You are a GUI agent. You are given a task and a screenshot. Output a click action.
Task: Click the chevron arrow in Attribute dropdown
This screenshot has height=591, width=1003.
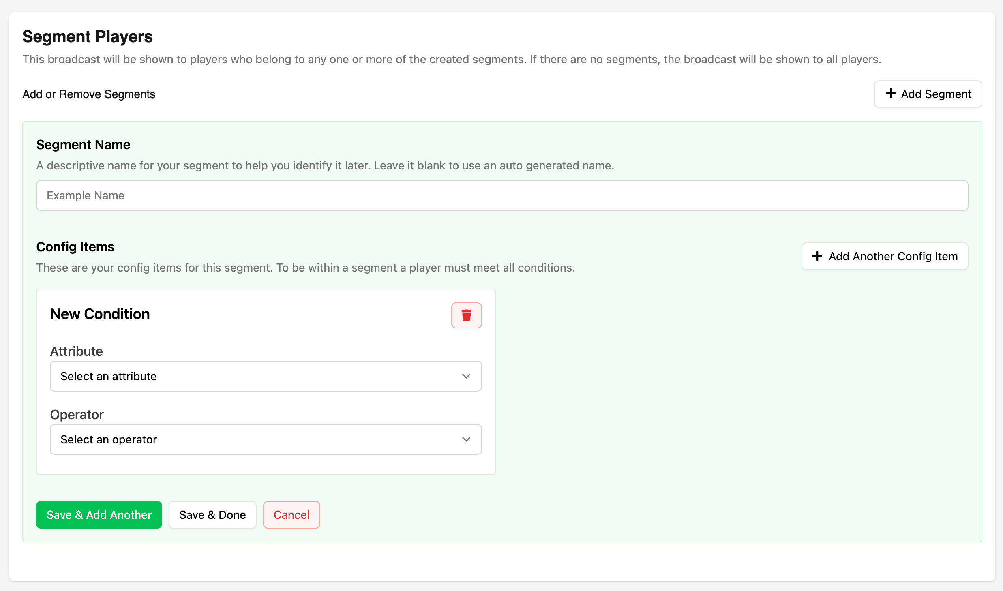click(466, 376)
